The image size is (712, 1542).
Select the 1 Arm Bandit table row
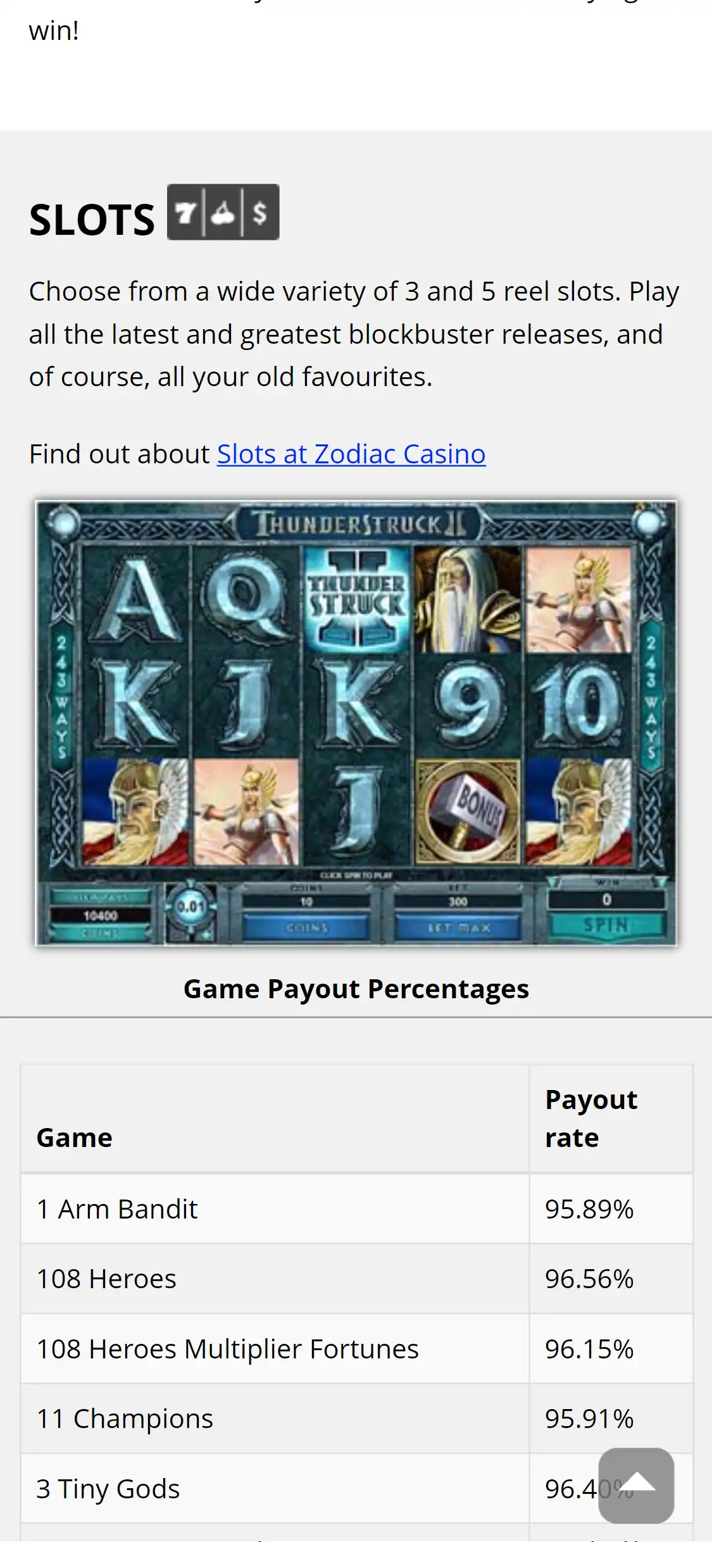(357, 1209)
